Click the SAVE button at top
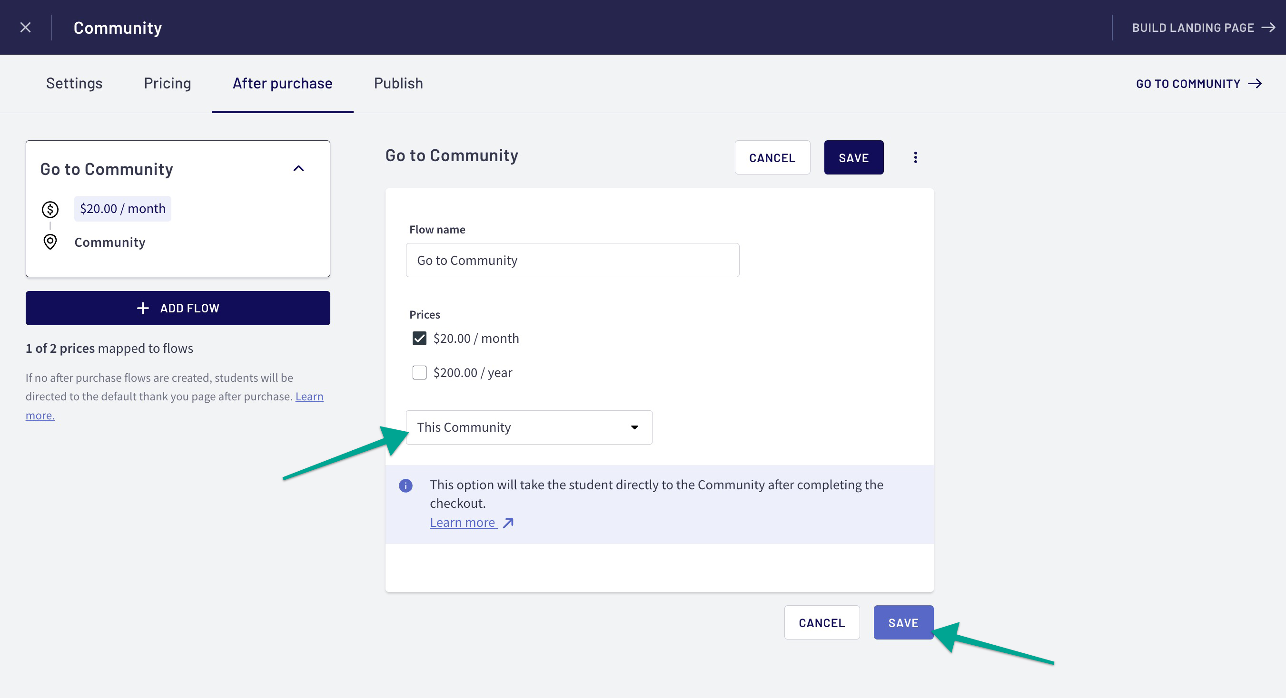 click(x=853, y=157)
